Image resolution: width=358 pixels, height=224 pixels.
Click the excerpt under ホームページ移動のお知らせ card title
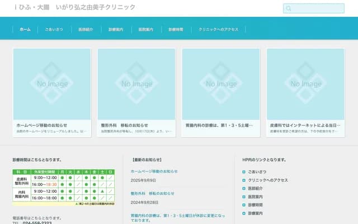click(51, 132)
